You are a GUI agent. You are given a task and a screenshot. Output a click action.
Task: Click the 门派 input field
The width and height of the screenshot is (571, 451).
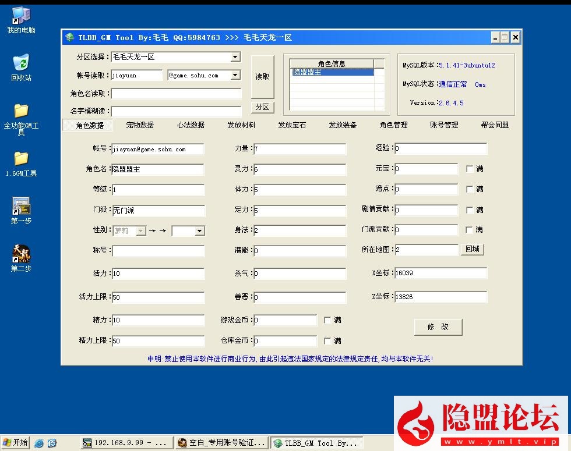coord(158,210)
